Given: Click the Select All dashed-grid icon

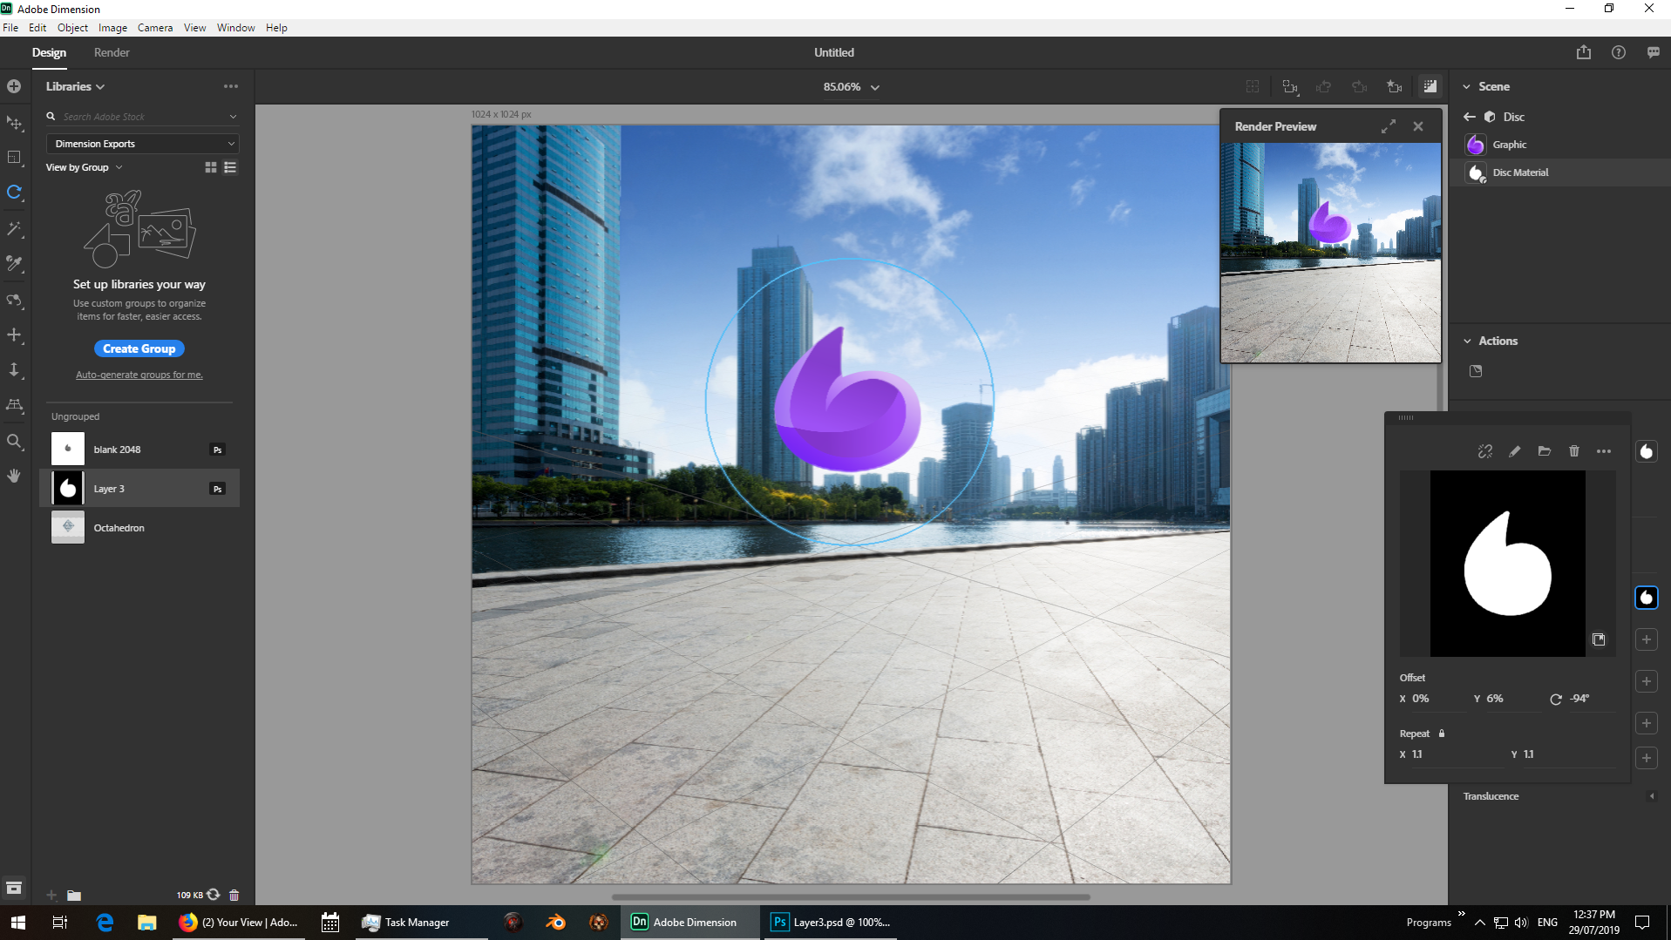Looking at the screenshot, I should (1253, 86).
